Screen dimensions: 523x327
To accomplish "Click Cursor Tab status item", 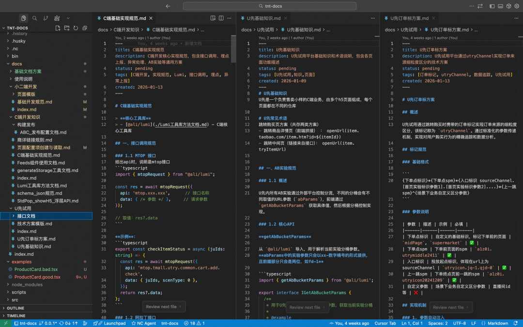I will [385, 323].
